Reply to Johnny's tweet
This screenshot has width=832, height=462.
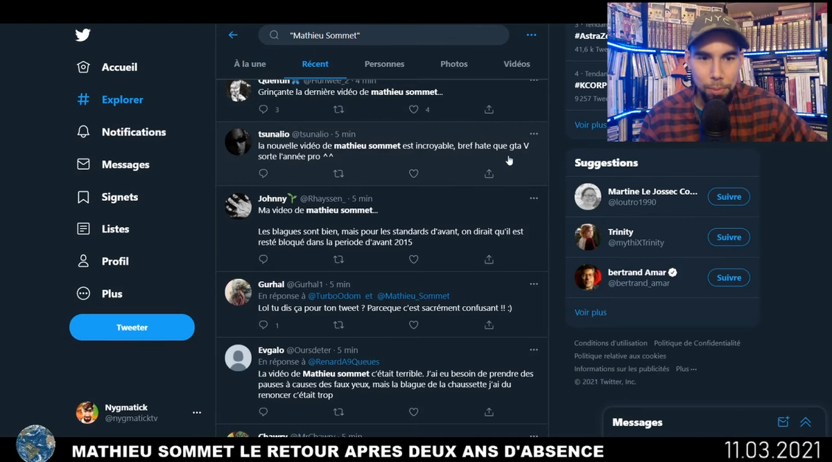pos(263,259)
